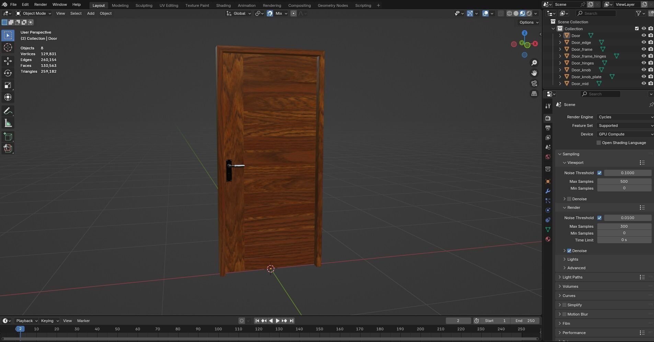
Task: Toggle Viewport Noise Threshold checkbox
Action: click(x=599, y=173)
